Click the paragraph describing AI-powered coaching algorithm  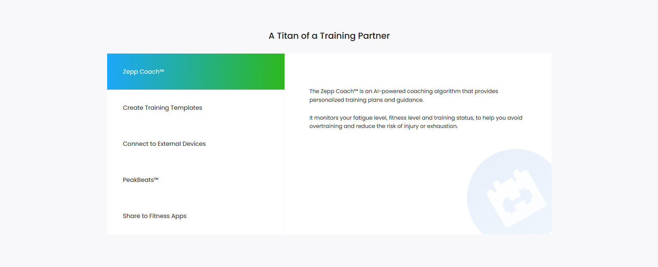(403, 96)
